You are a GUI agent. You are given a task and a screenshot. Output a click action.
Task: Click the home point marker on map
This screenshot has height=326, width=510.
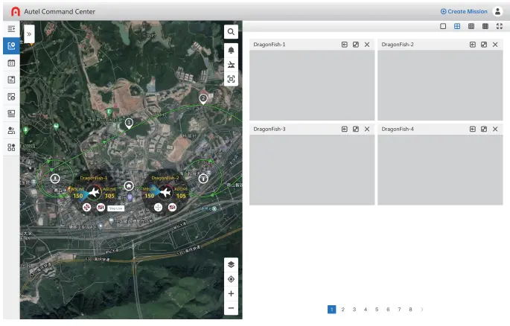(x=129, y=186)
